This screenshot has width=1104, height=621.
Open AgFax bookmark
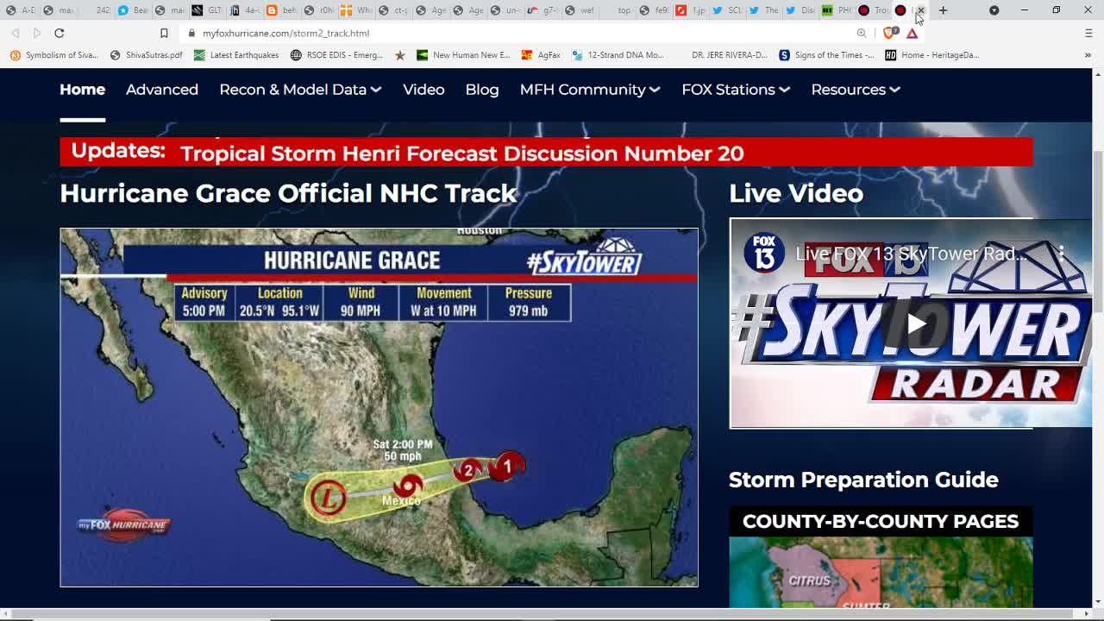tap(541, 55)
